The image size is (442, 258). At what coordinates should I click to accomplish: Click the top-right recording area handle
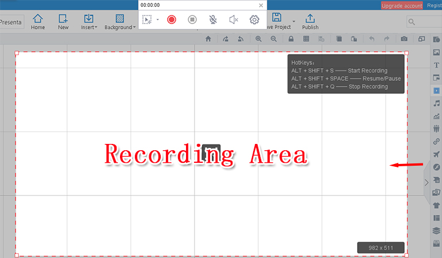pyautogui.click(x=406, y=53)
